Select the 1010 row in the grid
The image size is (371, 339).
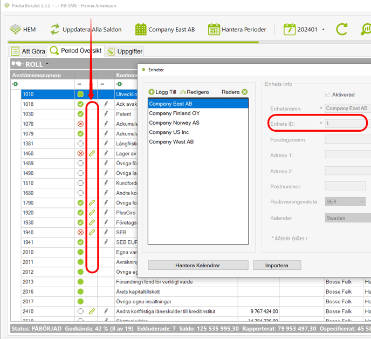(79, 94)
